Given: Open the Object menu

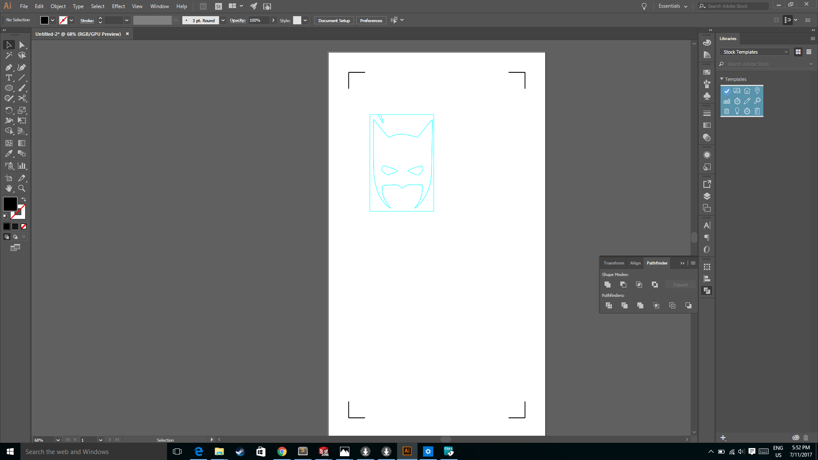Looking at the screenshot, I should [58, 6].
